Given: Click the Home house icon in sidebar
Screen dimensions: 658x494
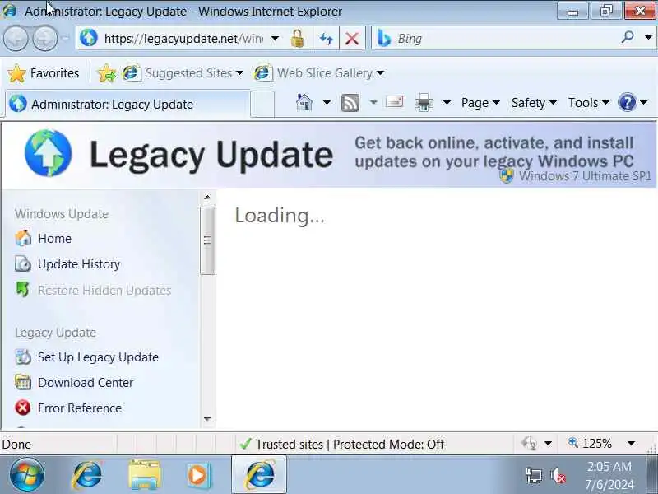Looking at the screenshot, I should click(23, 238).
